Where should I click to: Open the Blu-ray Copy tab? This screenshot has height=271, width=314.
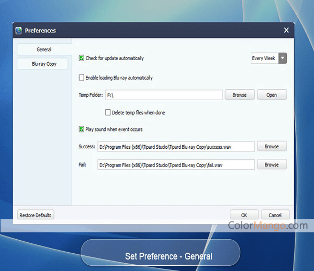(x=44, y=64)
